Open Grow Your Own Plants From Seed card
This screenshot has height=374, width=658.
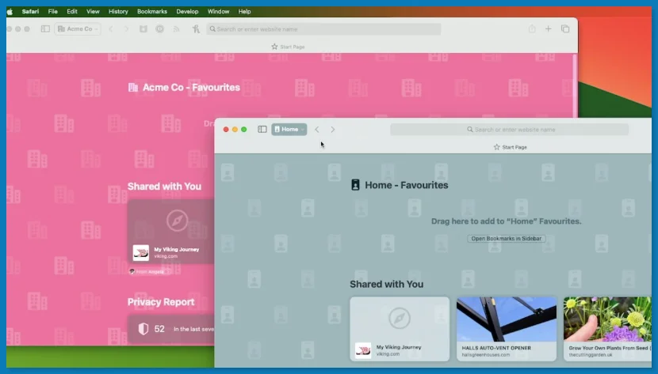(x=607, y=329)
